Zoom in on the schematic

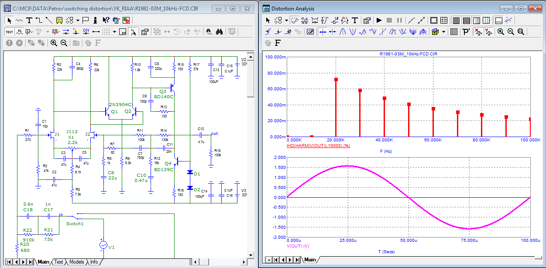(x=54, y=43)
